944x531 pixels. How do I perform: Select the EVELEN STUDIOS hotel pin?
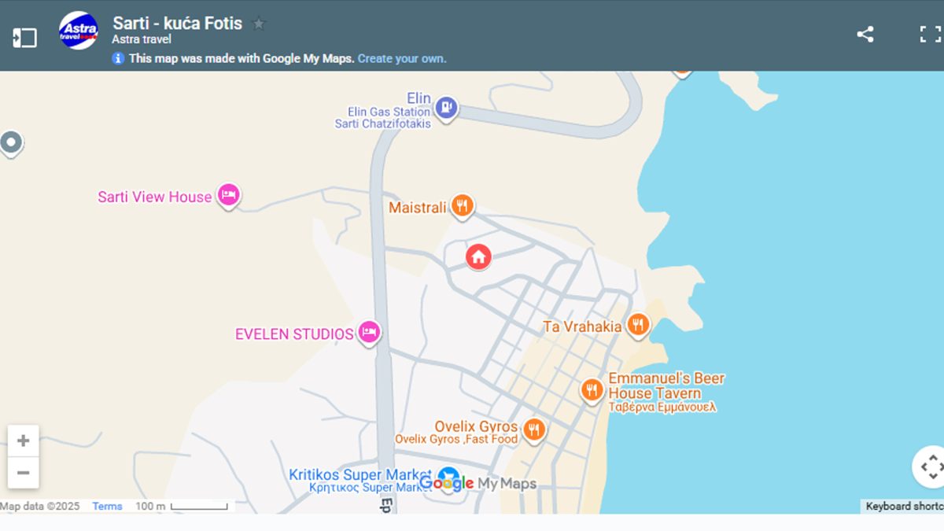pos(369,332)
